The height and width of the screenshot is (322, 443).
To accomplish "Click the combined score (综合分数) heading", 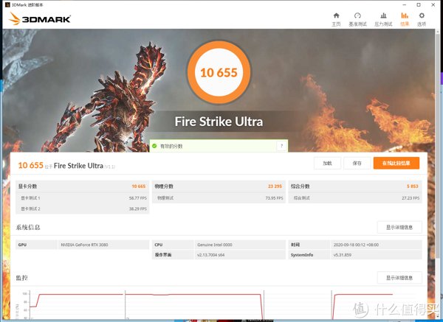I will 300,186.
